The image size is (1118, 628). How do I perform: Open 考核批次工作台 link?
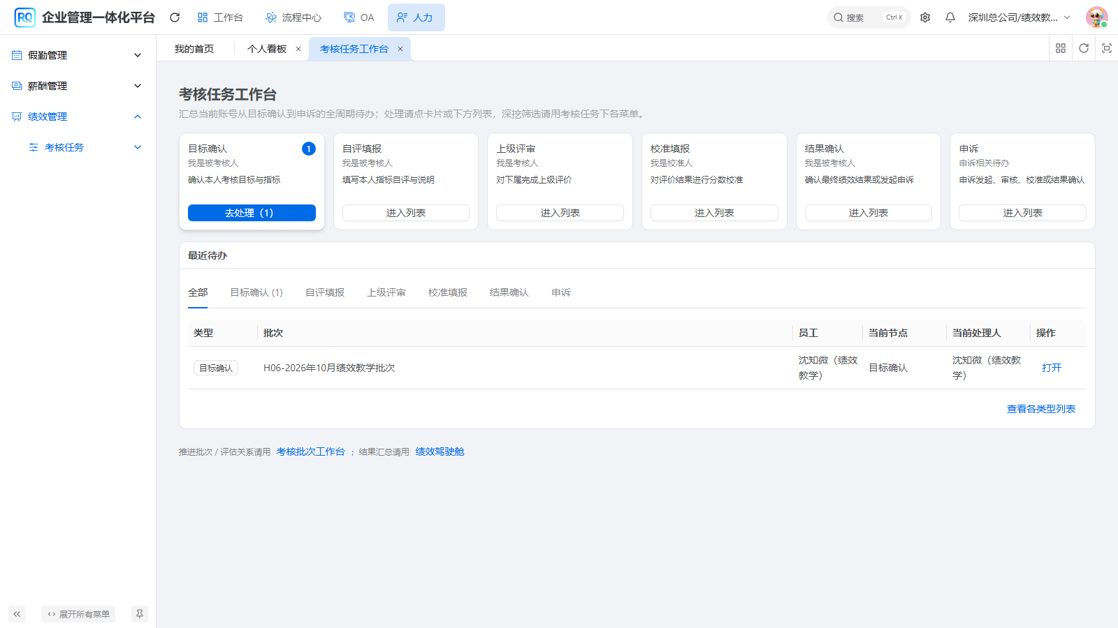(311, 451)
